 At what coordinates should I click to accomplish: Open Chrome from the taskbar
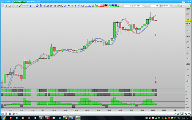(x=66, y=118)
